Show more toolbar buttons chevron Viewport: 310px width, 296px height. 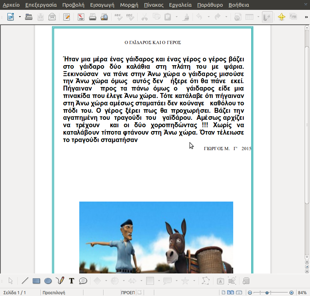point(306,17)
